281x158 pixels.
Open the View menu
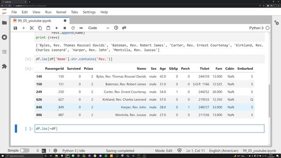tap(36, 12)
